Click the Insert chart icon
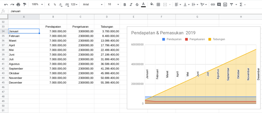 pos(225,4)
